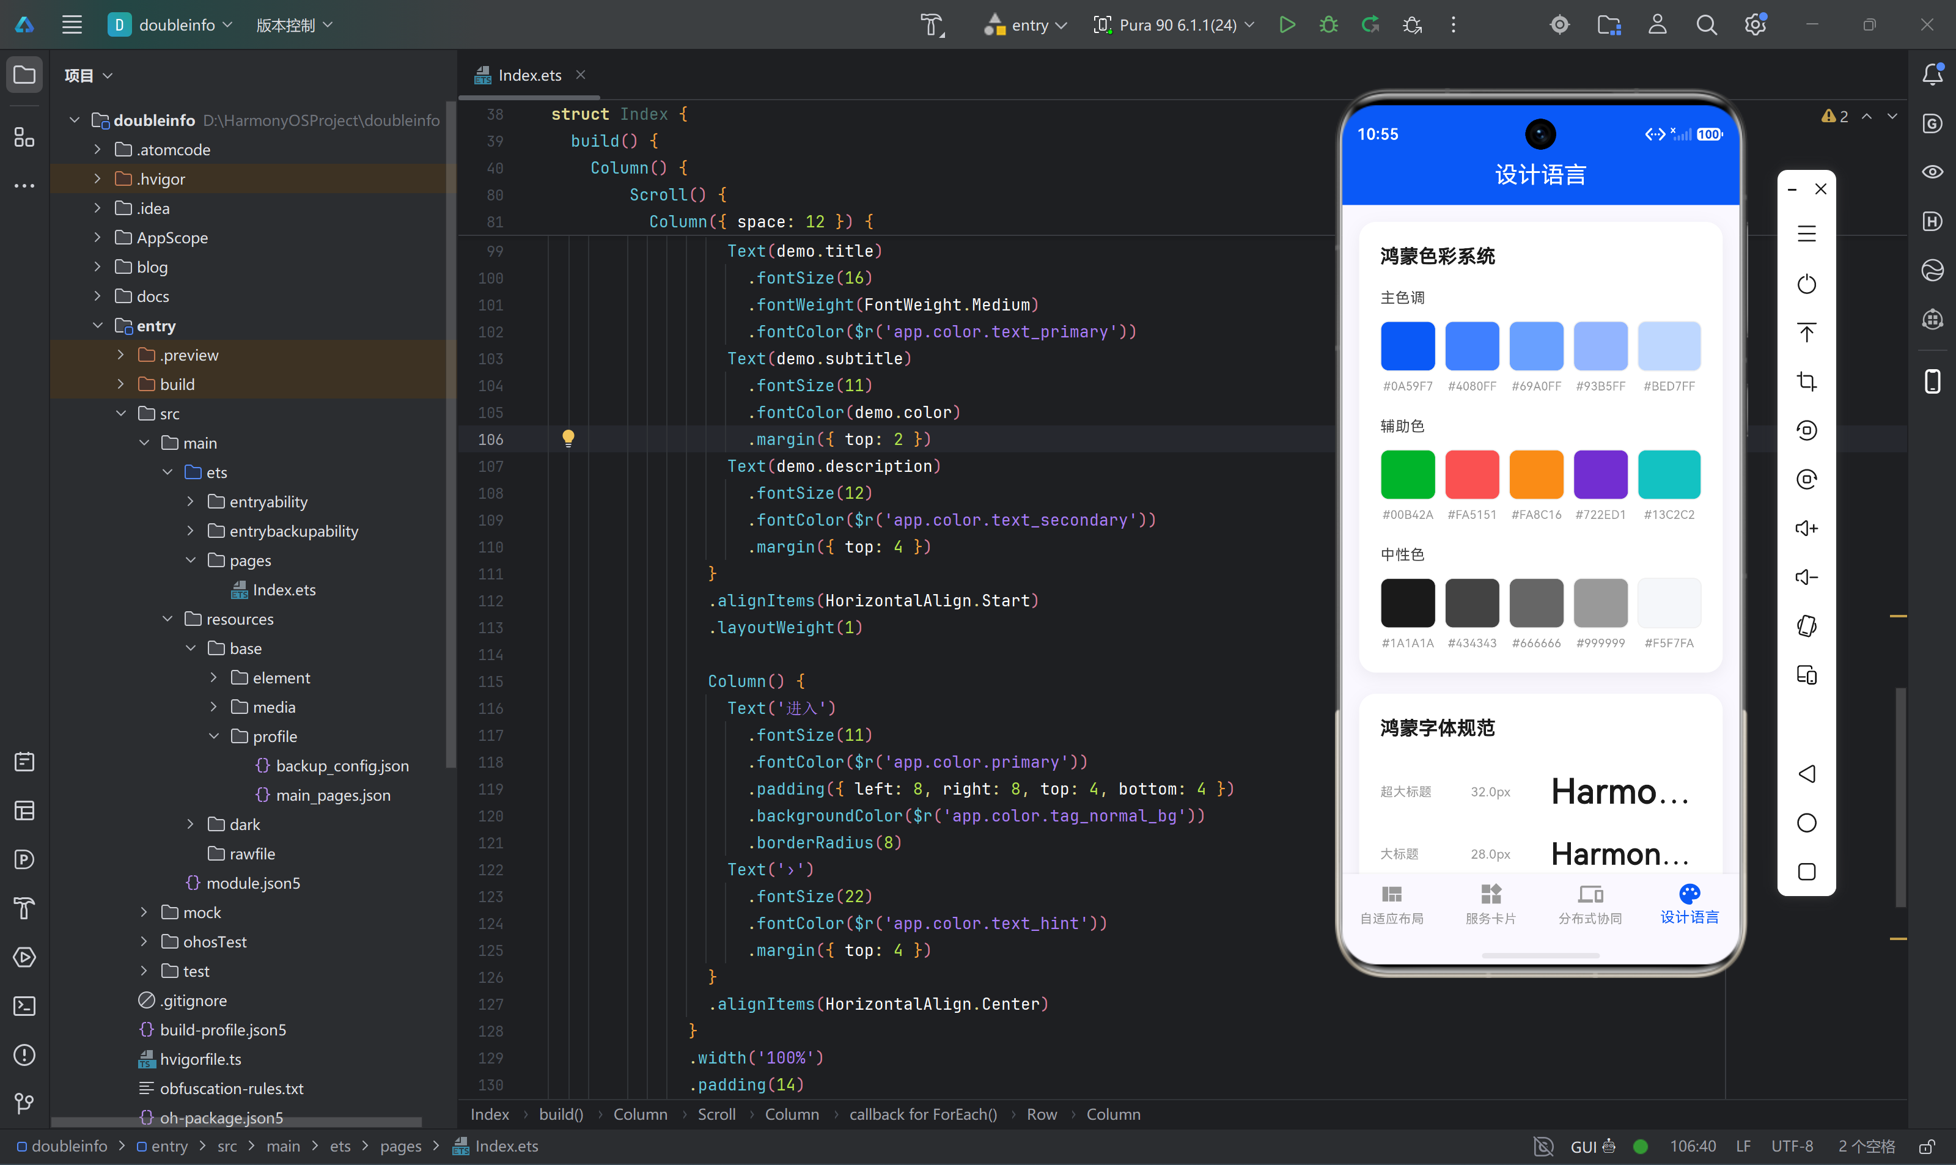Click the #0A59F7 primary blue swatch

[x=1407, y=345]
